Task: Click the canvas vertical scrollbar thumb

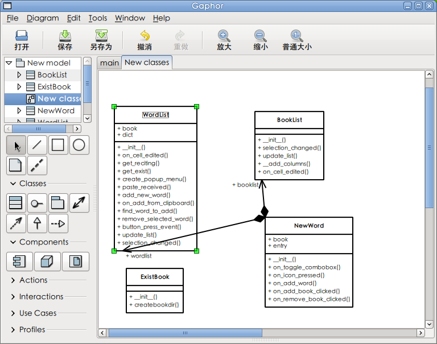Action: tap(429, 148)
